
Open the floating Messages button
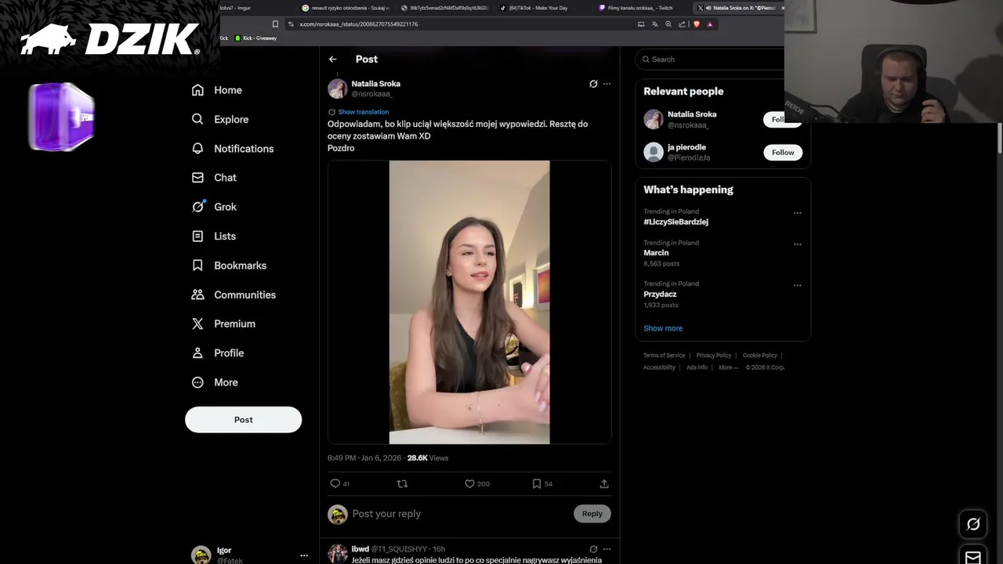pyautogui.click(x=973, y=557)
